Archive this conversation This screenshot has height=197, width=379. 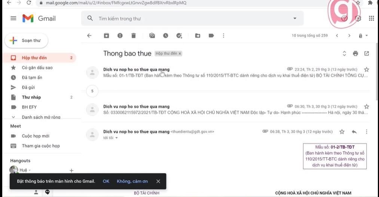(x=106, y=36)
